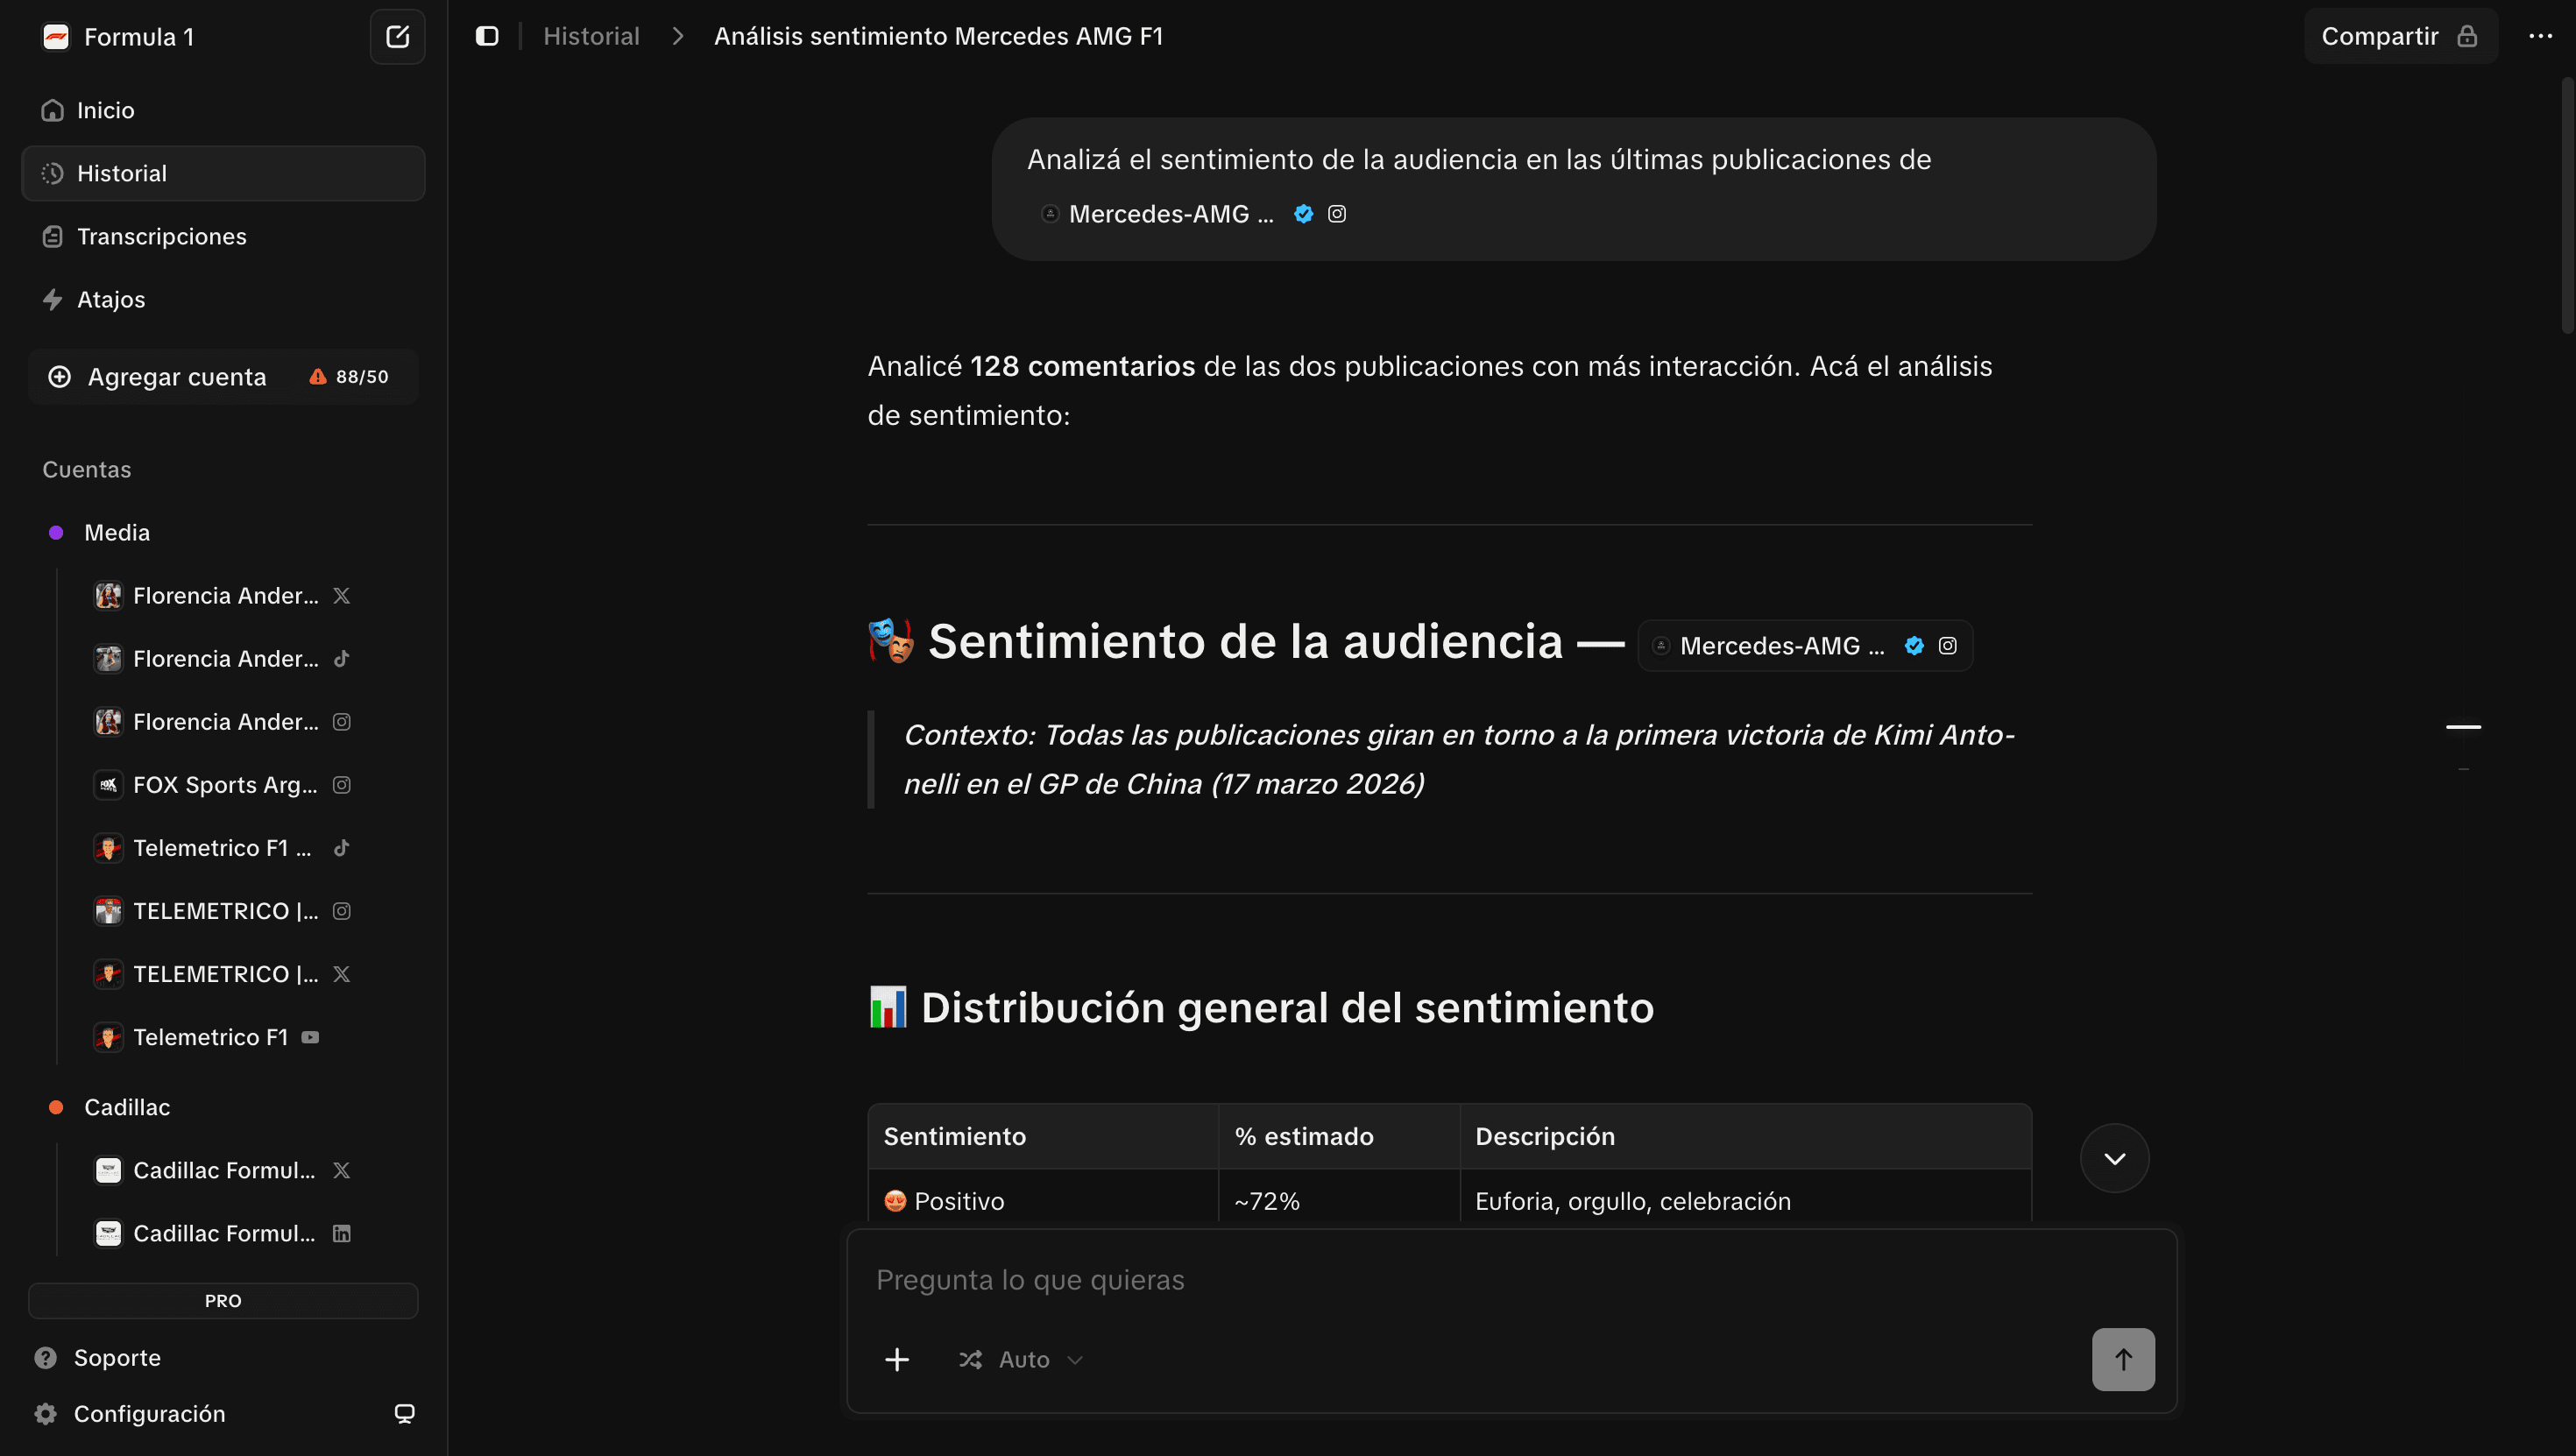Open Atajos shortcuts
This screenshot has height=1456, width=2576.
tap(223, 299)
